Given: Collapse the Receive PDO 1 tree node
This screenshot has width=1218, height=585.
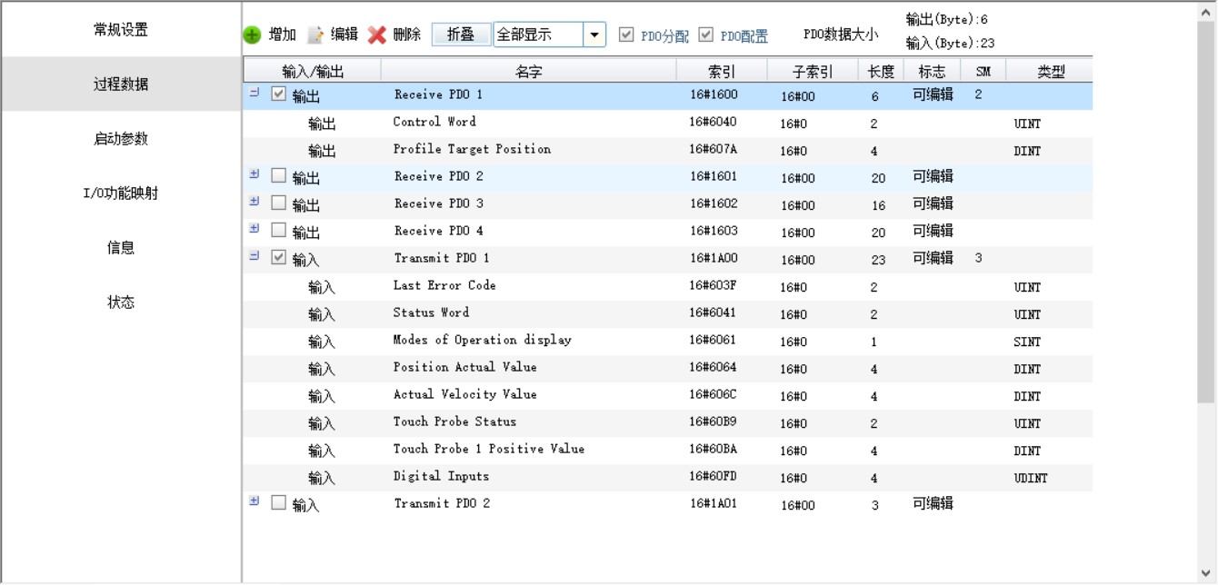Looking at the screenshot, I should point(255,93).
